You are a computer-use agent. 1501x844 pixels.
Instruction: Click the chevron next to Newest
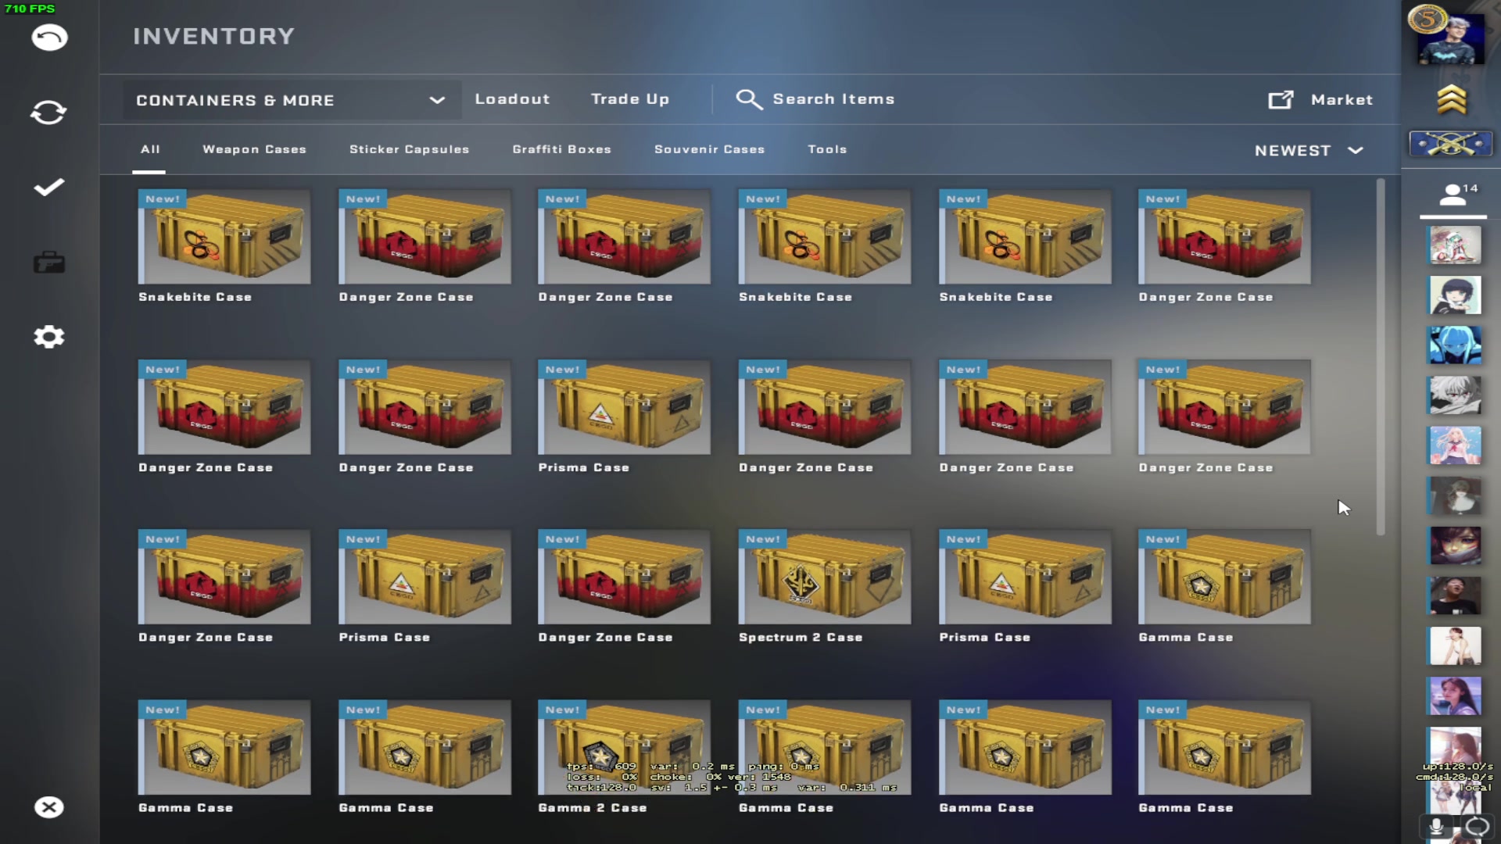tap(1356, 151)
